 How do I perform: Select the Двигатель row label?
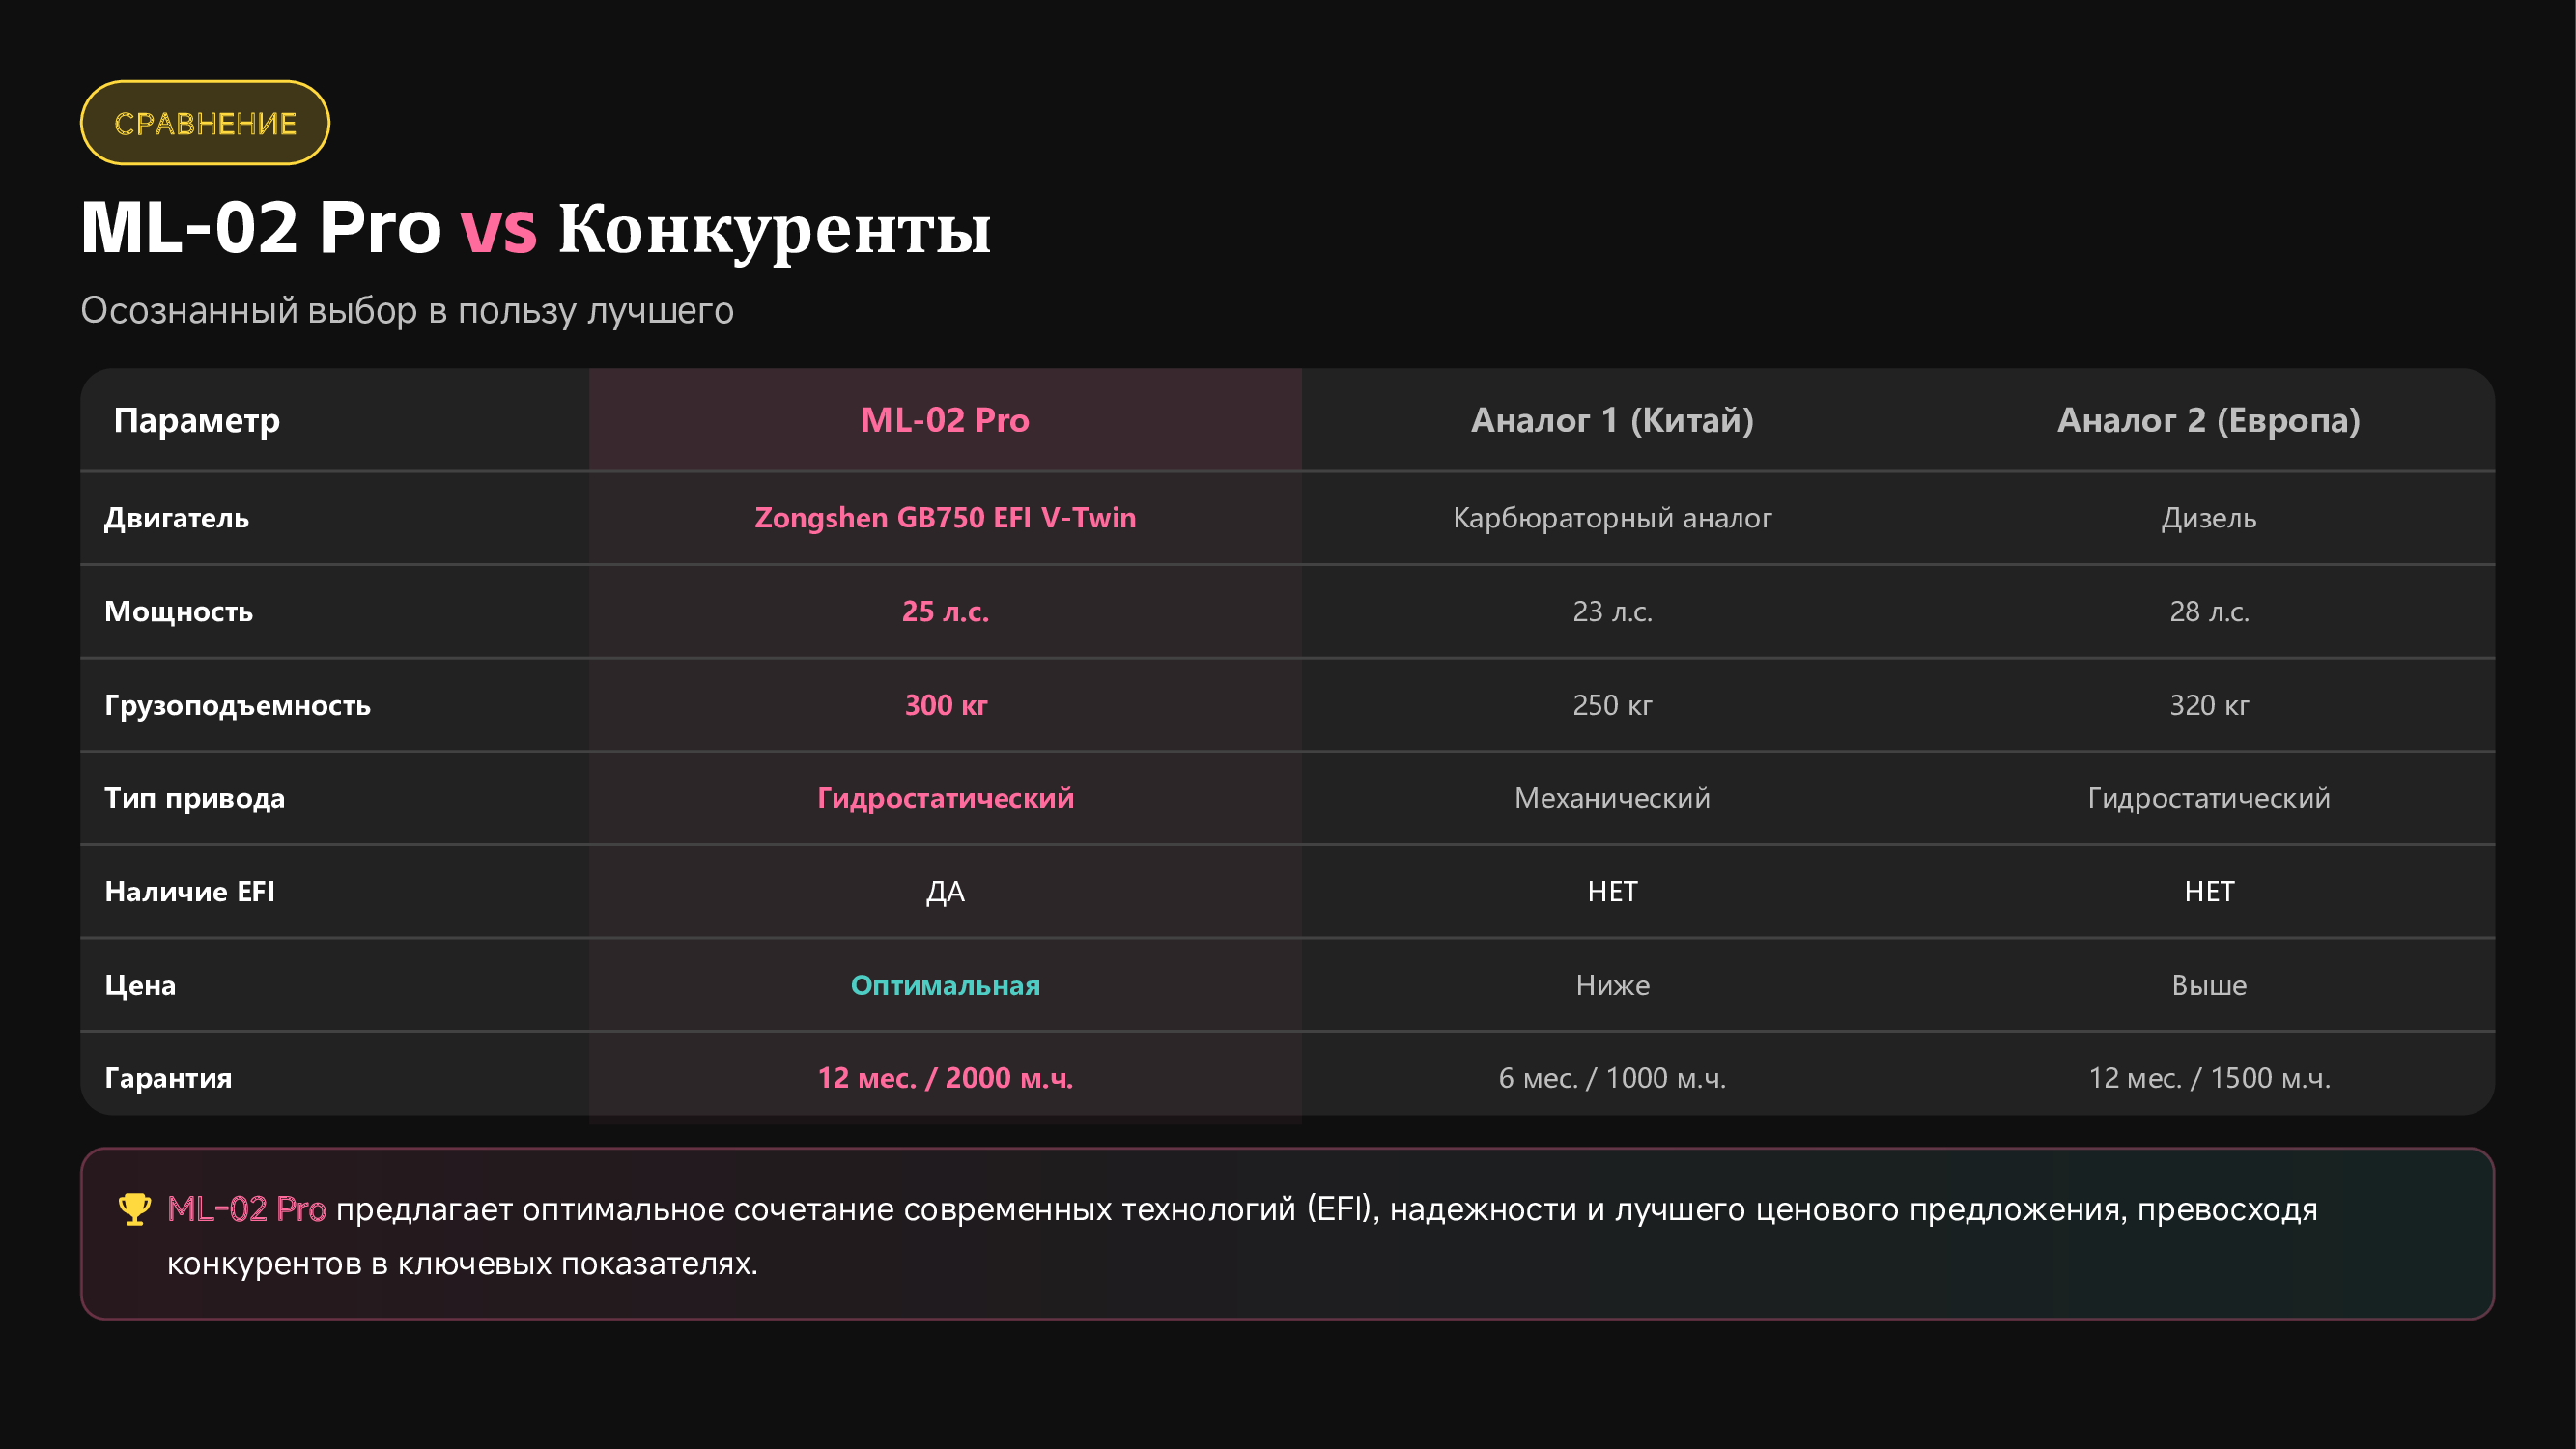[x=177, y=518]
